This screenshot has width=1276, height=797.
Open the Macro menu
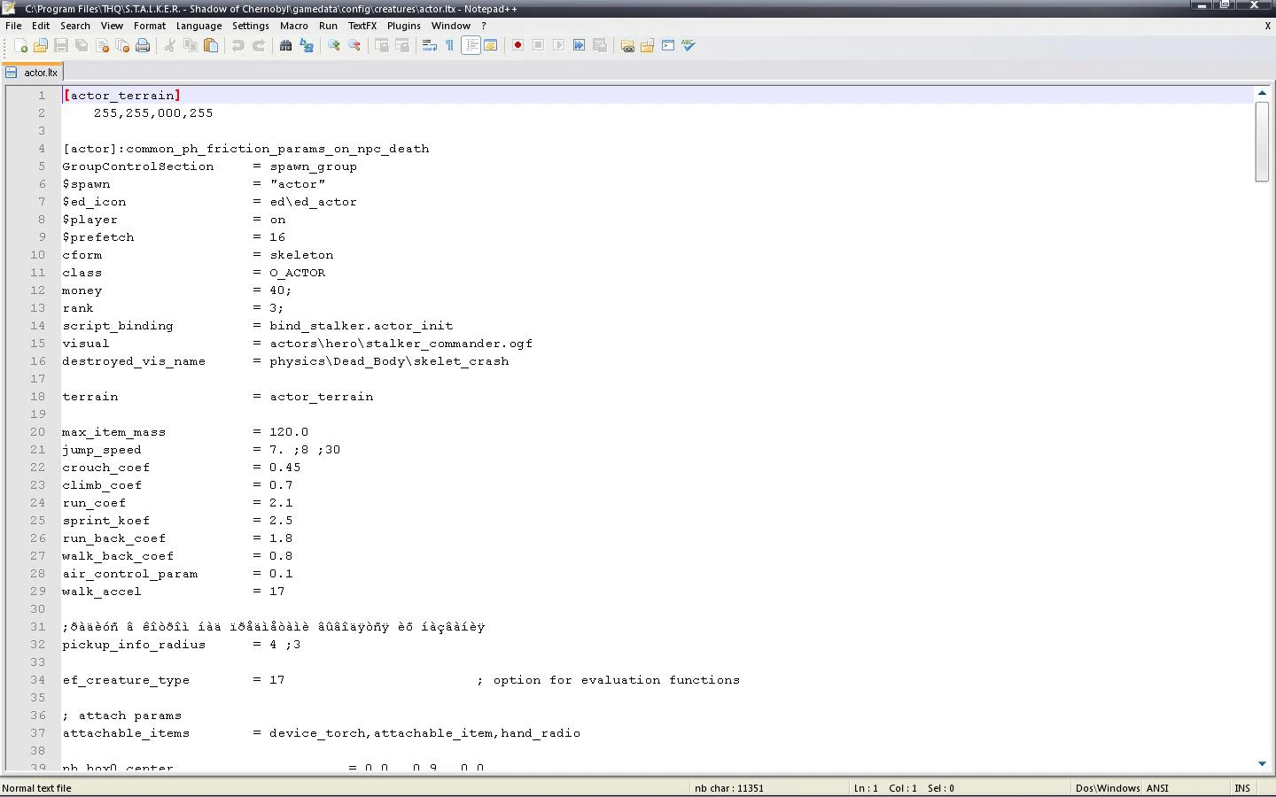[x=293, y=26]
